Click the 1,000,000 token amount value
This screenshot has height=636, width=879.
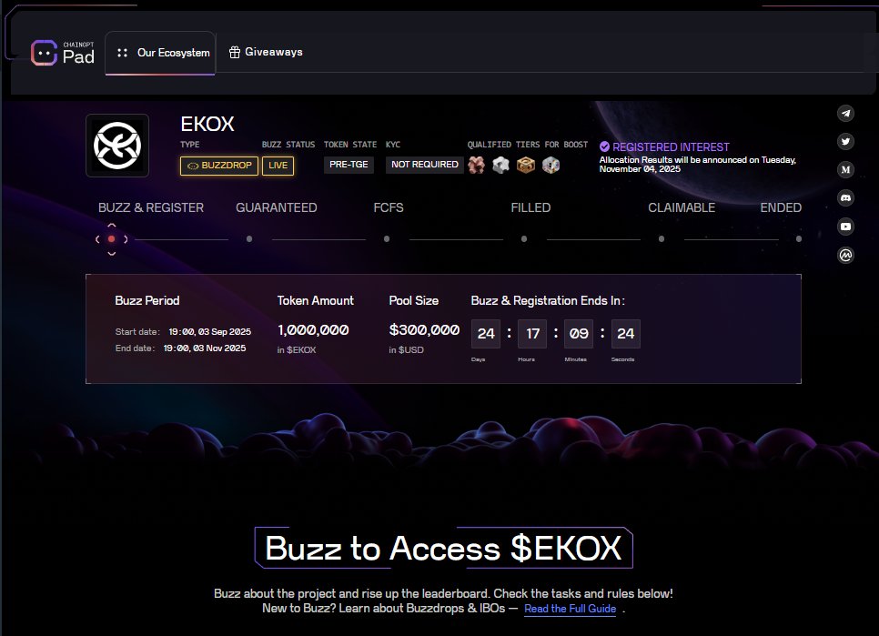(313, 330)
